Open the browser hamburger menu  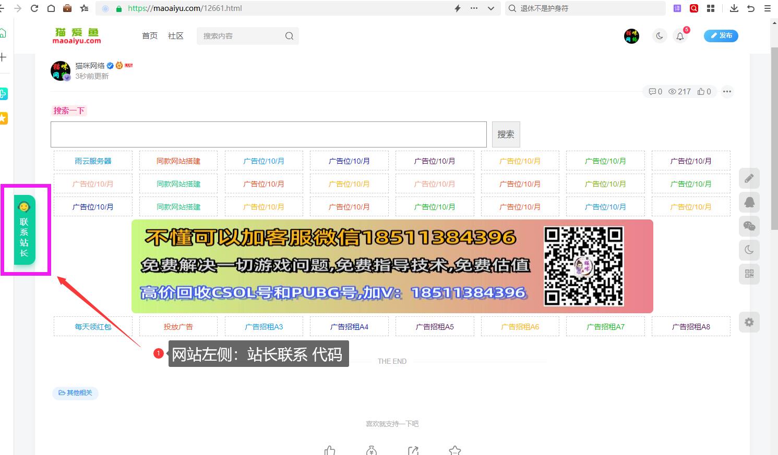pos(768,8)
